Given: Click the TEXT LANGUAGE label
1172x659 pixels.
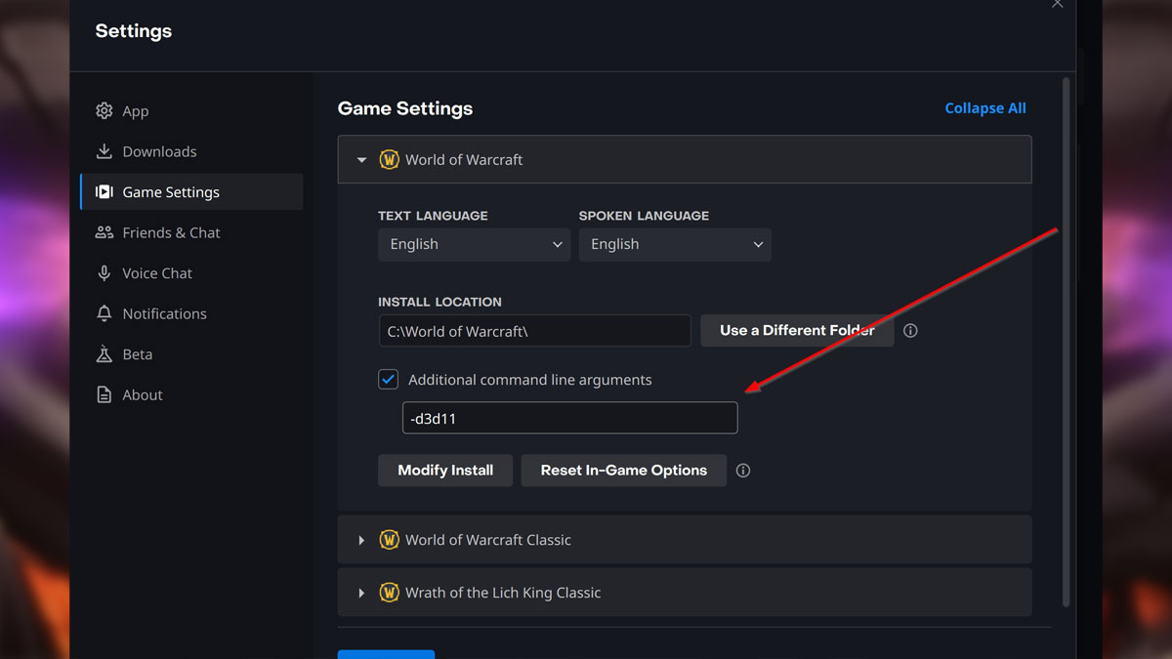Looking at the screenshot, I should (433, 216).
